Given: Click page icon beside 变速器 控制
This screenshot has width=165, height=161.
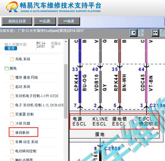Looking at the screenshot, I should 12,114.
